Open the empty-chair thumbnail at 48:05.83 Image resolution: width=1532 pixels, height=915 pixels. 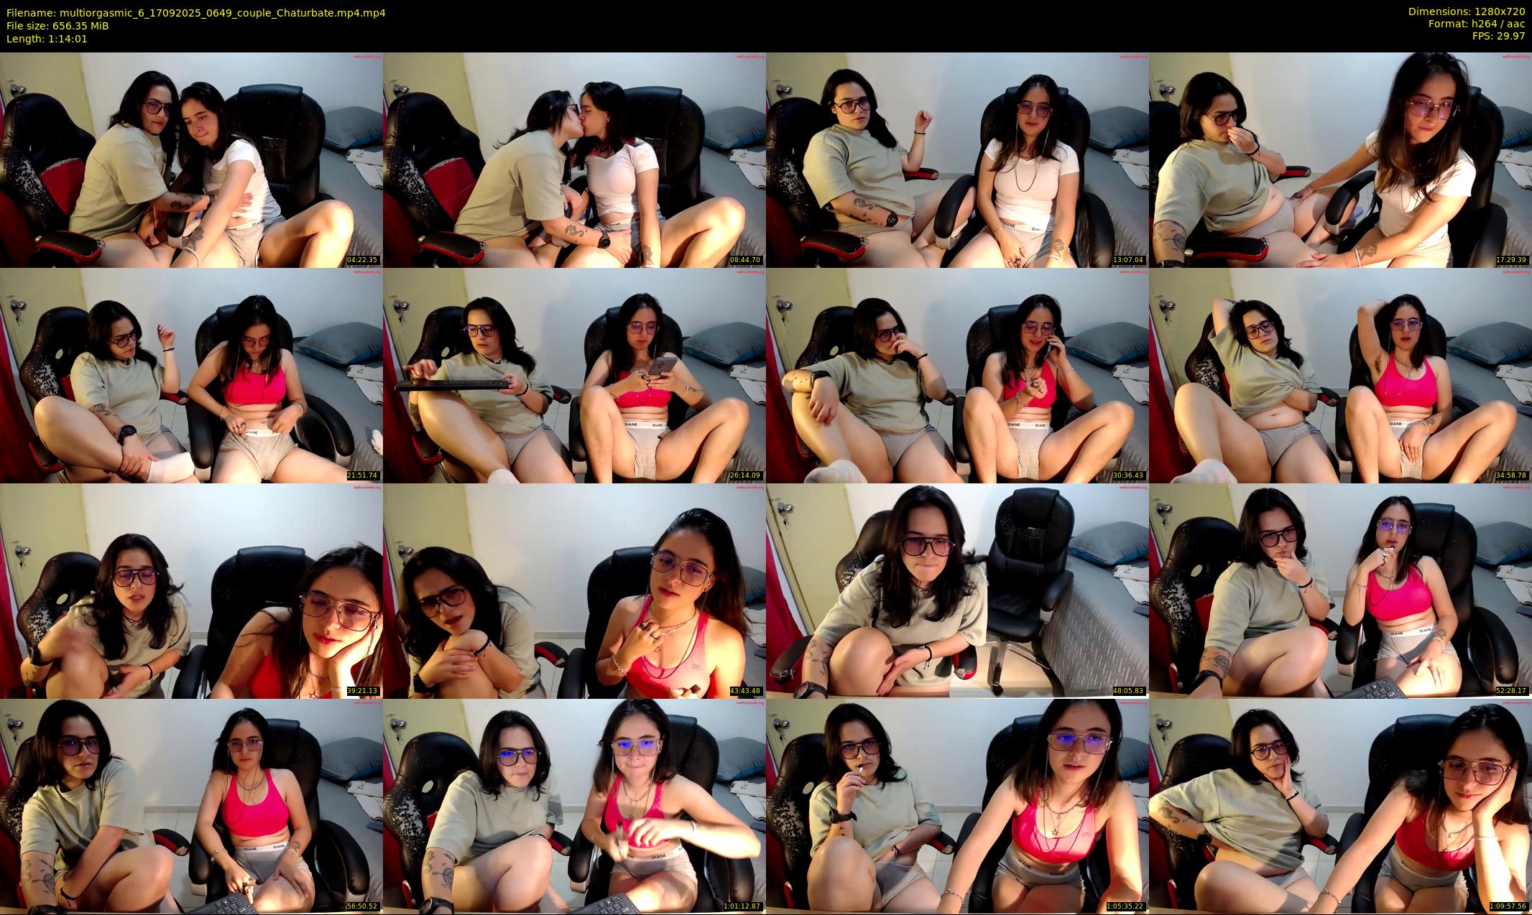click(x=957, y=590)
